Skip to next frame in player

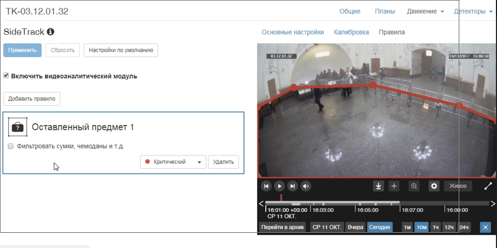293,186
